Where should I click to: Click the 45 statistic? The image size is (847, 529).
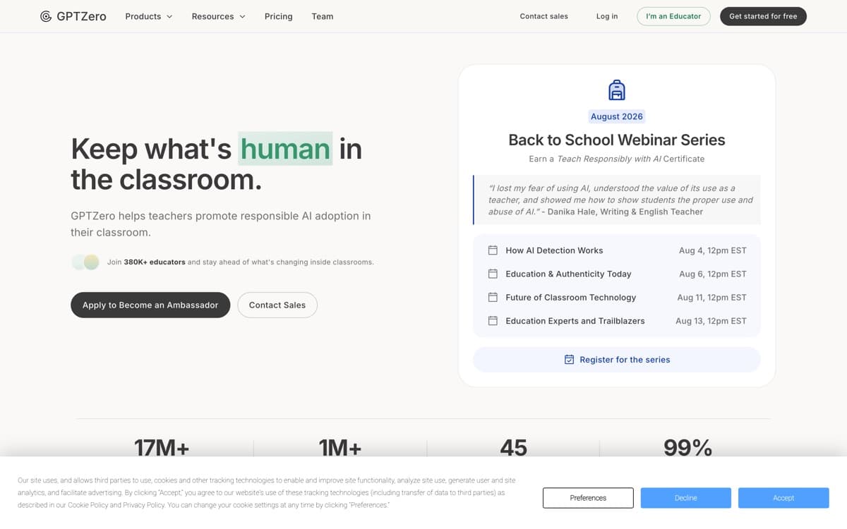(x=513, y=447)
